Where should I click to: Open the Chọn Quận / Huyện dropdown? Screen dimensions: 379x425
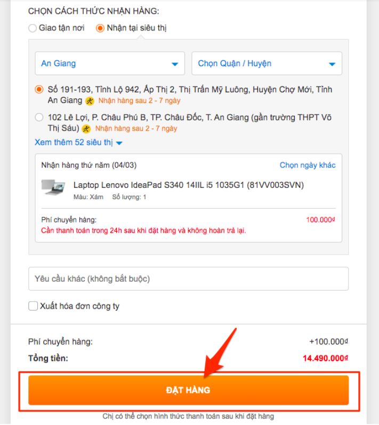coord(267,64)
